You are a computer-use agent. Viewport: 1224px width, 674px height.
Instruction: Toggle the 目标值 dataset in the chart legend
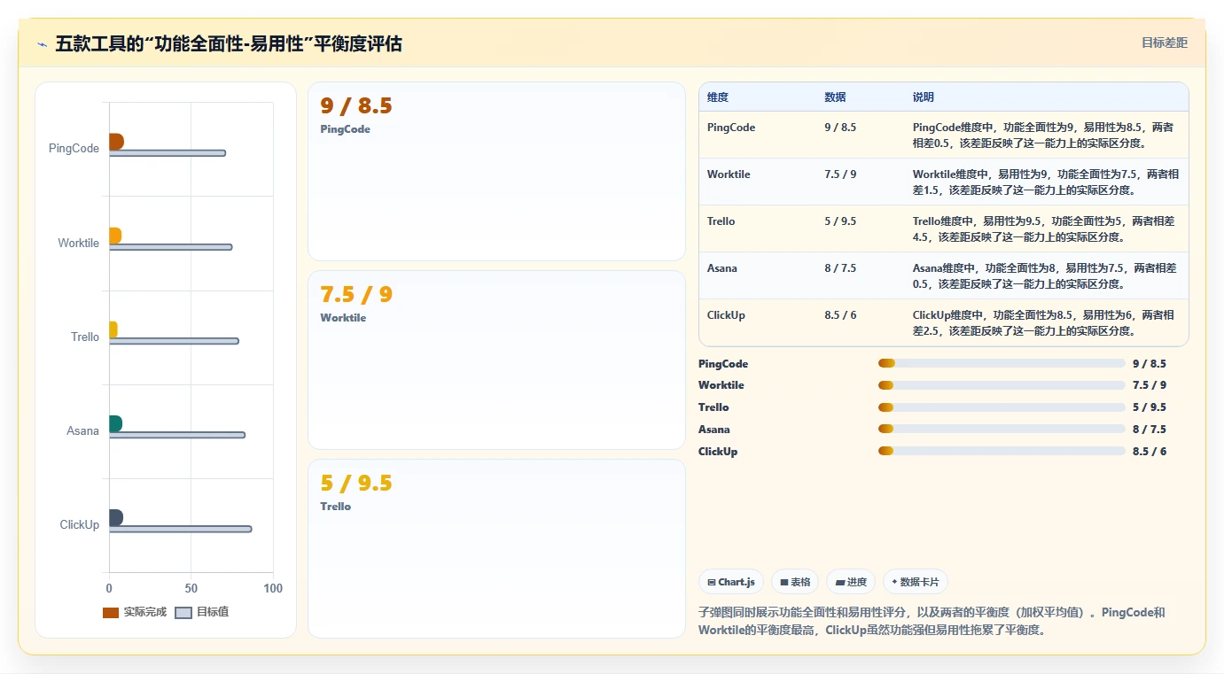coord(202,612)
